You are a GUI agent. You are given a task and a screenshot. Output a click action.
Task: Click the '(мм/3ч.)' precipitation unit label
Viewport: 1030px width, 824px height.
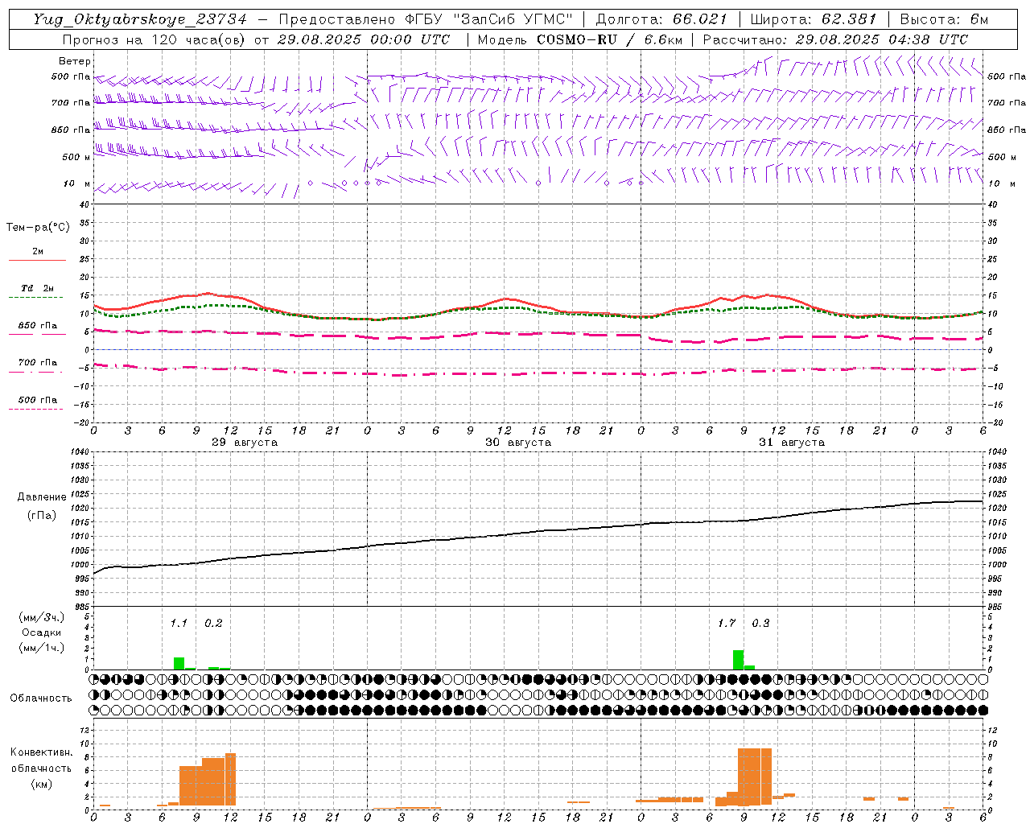coord(42,617)
